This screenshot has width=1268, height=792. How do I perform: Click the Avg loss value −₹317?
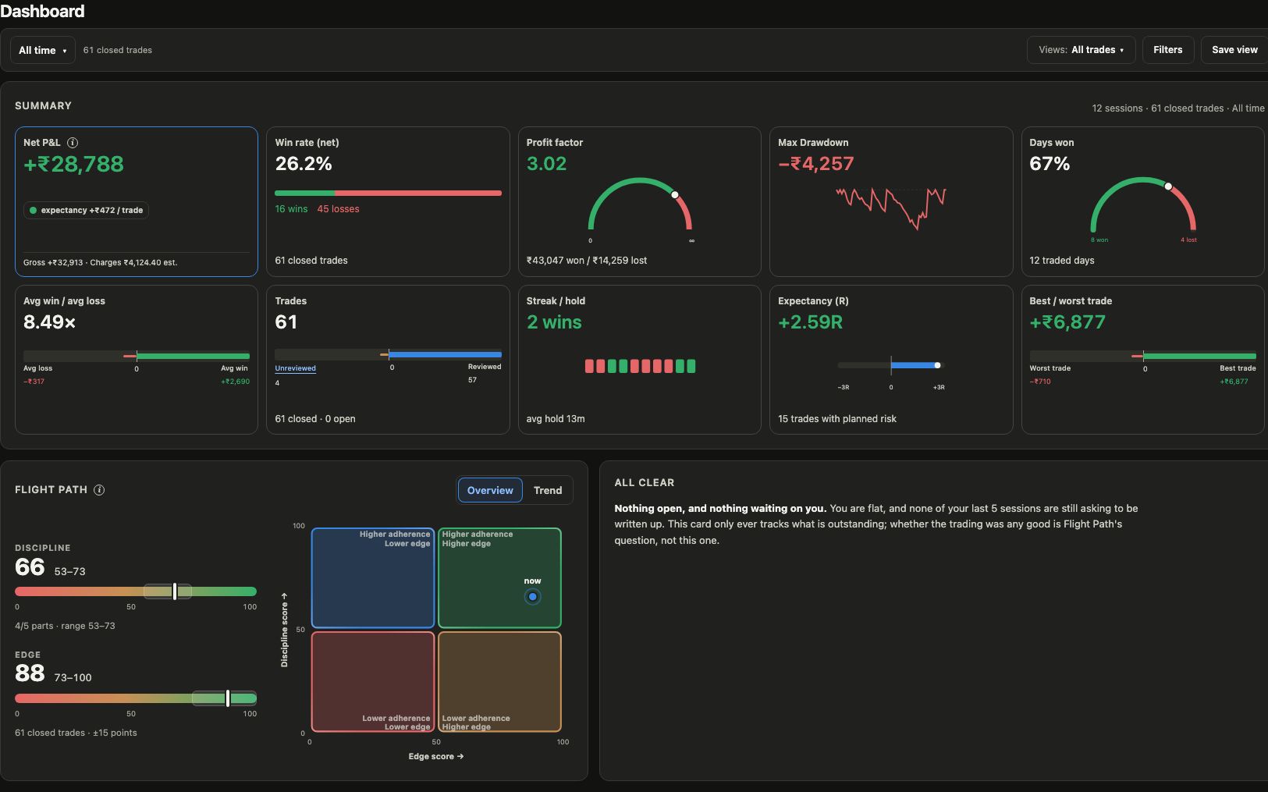[x=34, y=382]
